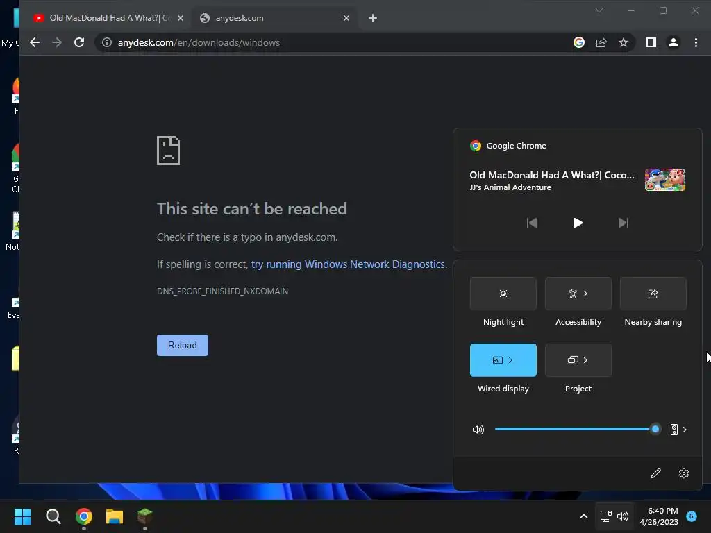Close the Old MacDonald YouTube tab
This screenshot has width=711, height=533.
click(x=181, y=18)
